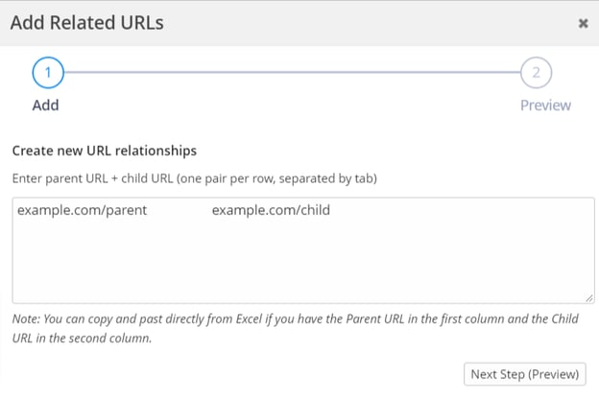The width and height of the screenshot is (599, 399).
Task: Jump to the step 2 circle indicator
Action: [536, 73]
